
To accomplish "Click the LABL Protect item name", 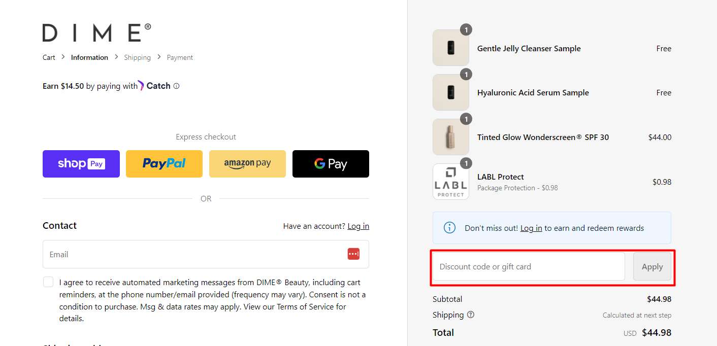I will [x=501, y=177].
